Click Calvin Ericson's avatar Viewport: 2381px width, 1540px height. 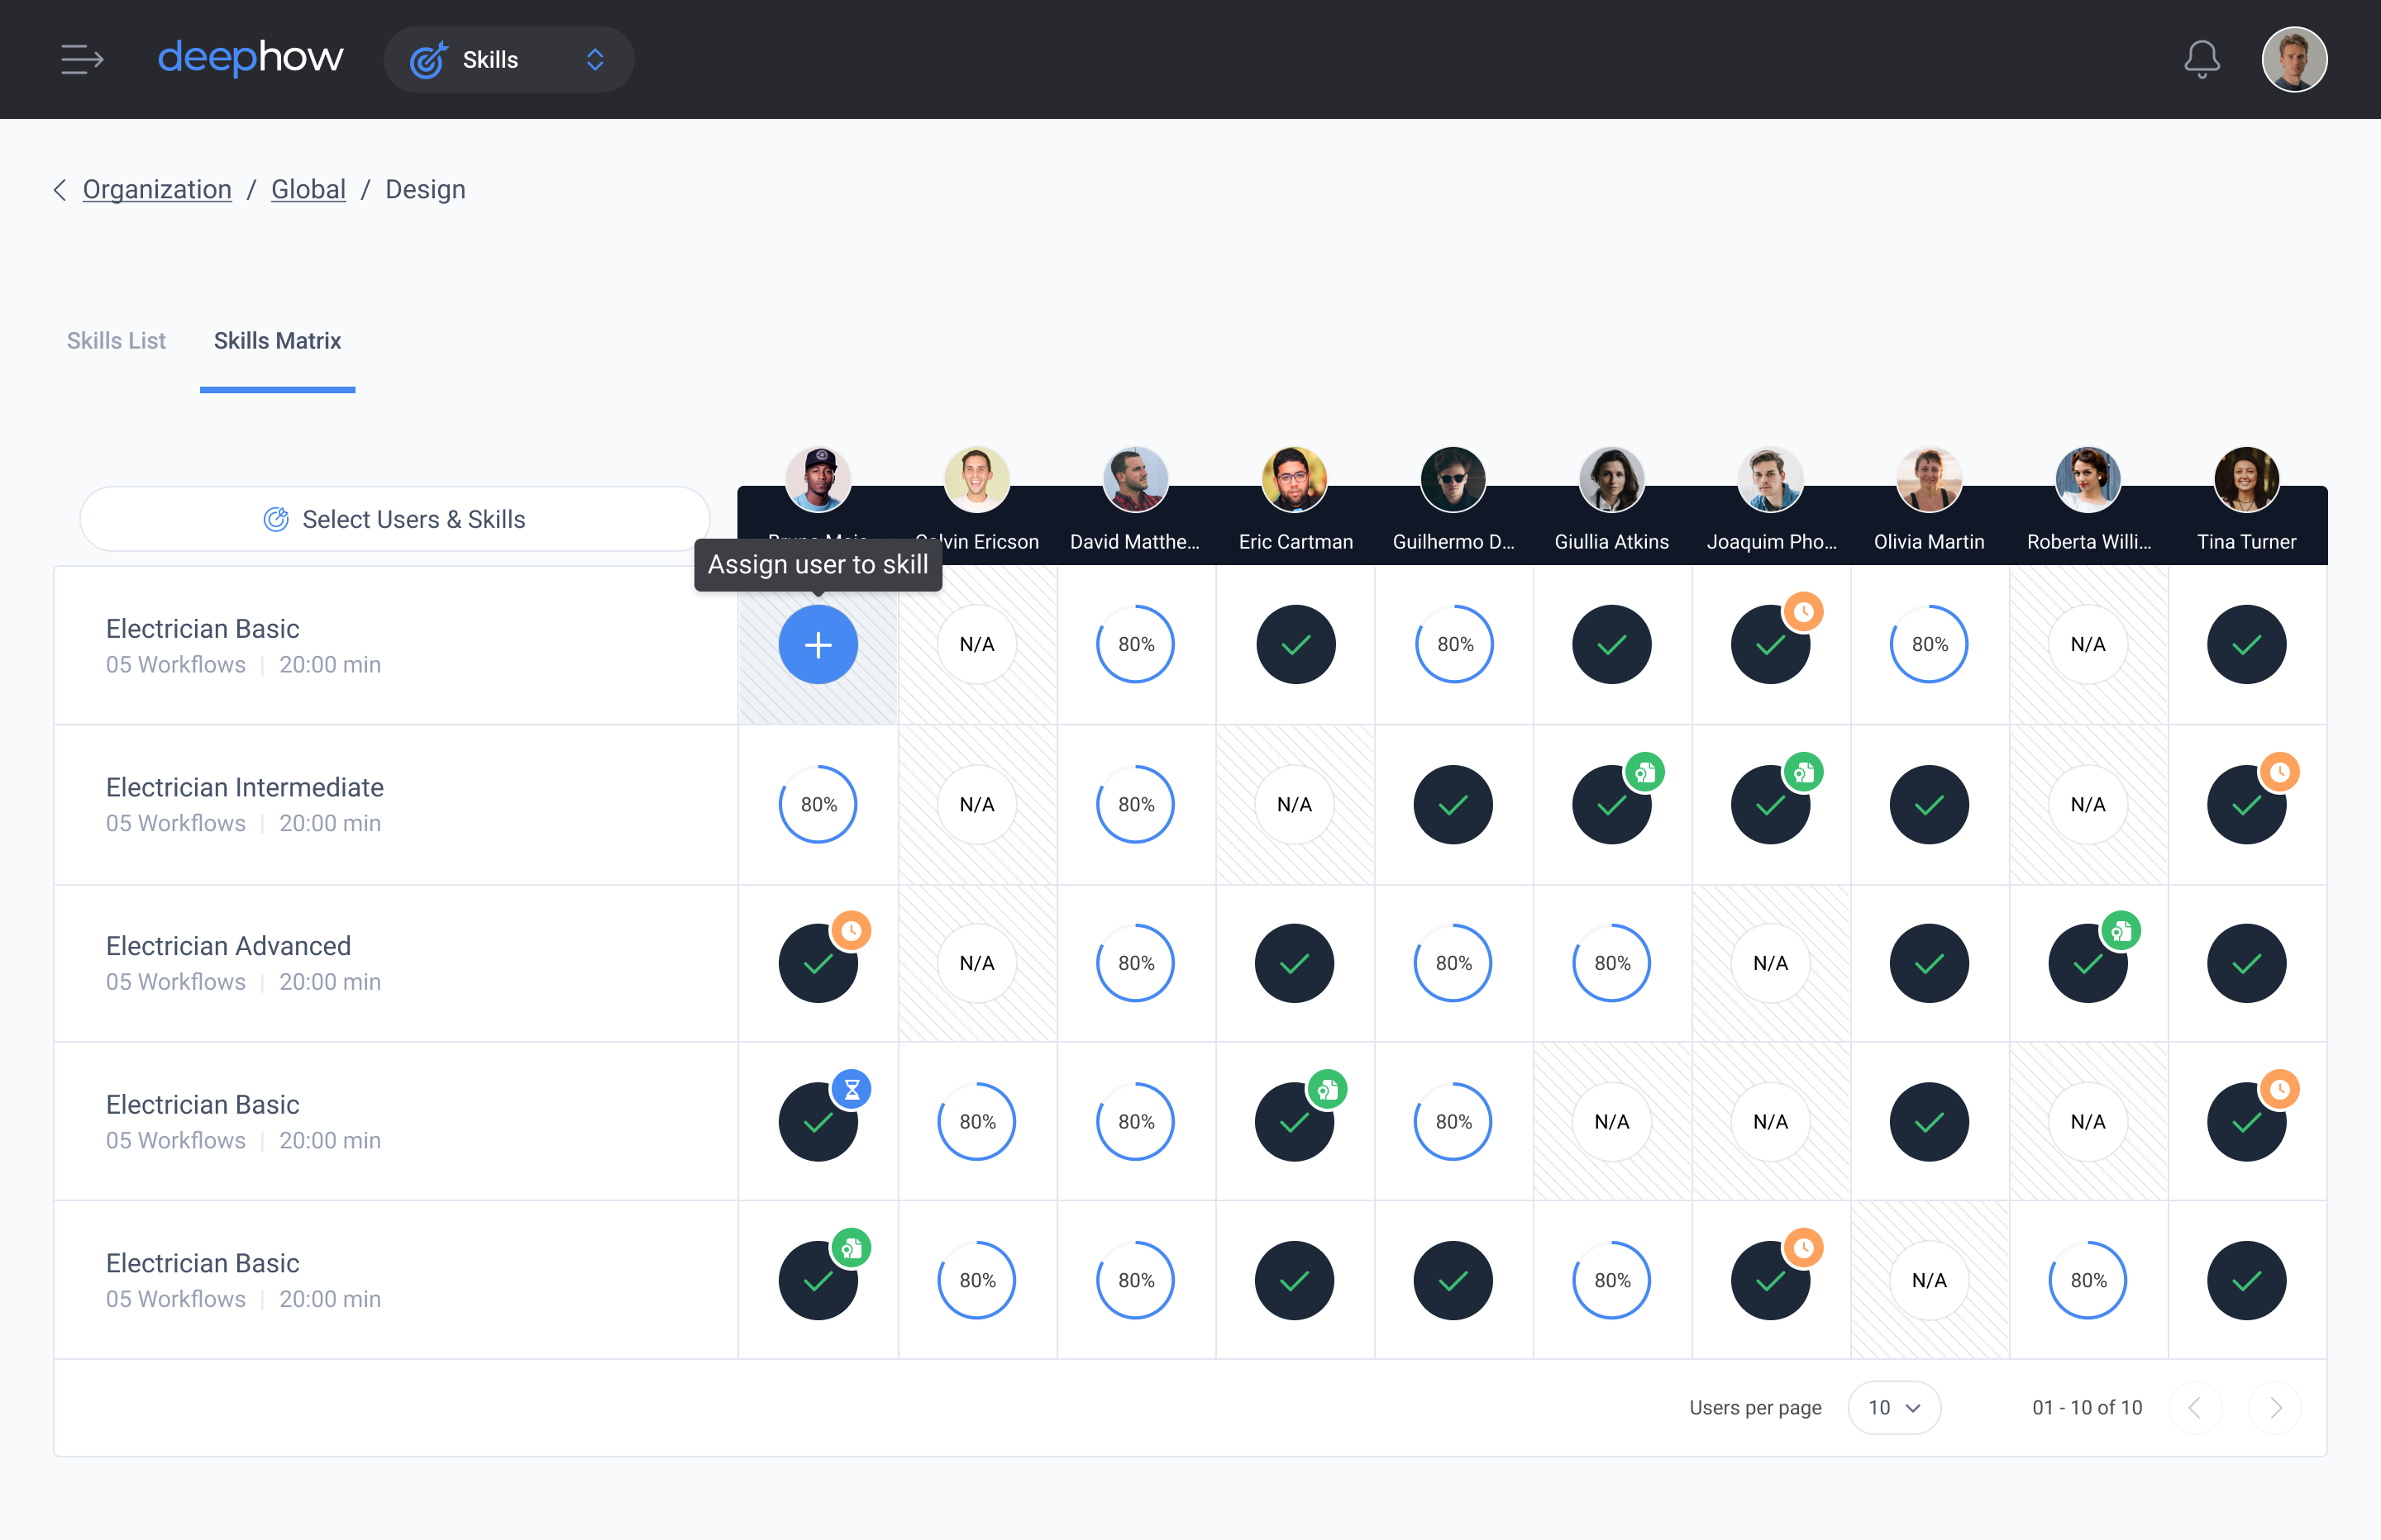coord(976,479)
